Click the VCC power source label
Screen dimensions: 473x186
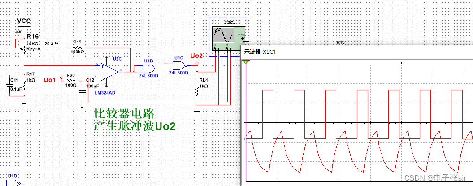[24, 21]
